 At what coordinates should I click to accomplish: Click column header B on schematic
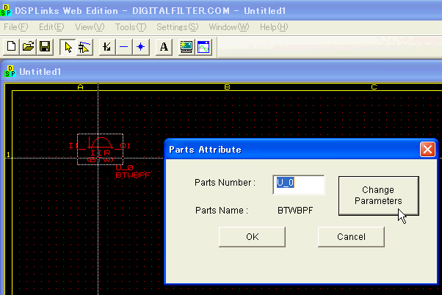point(227,87)
